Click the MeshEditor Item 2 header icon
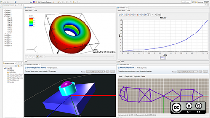Screen dimensions: 210x118 tap(119, 68)
